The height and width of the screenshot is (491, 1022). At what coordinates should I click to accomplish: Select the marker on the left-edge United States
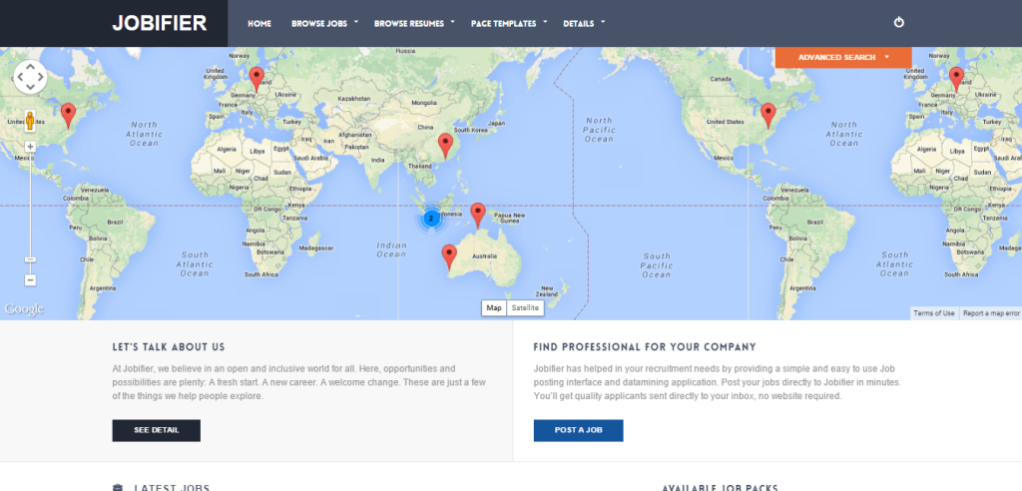point(69,116)
